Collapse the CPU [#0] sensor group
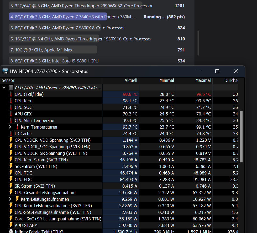Image resolution: width=257 pixels, height=233 pixels. tap(4, 88)
